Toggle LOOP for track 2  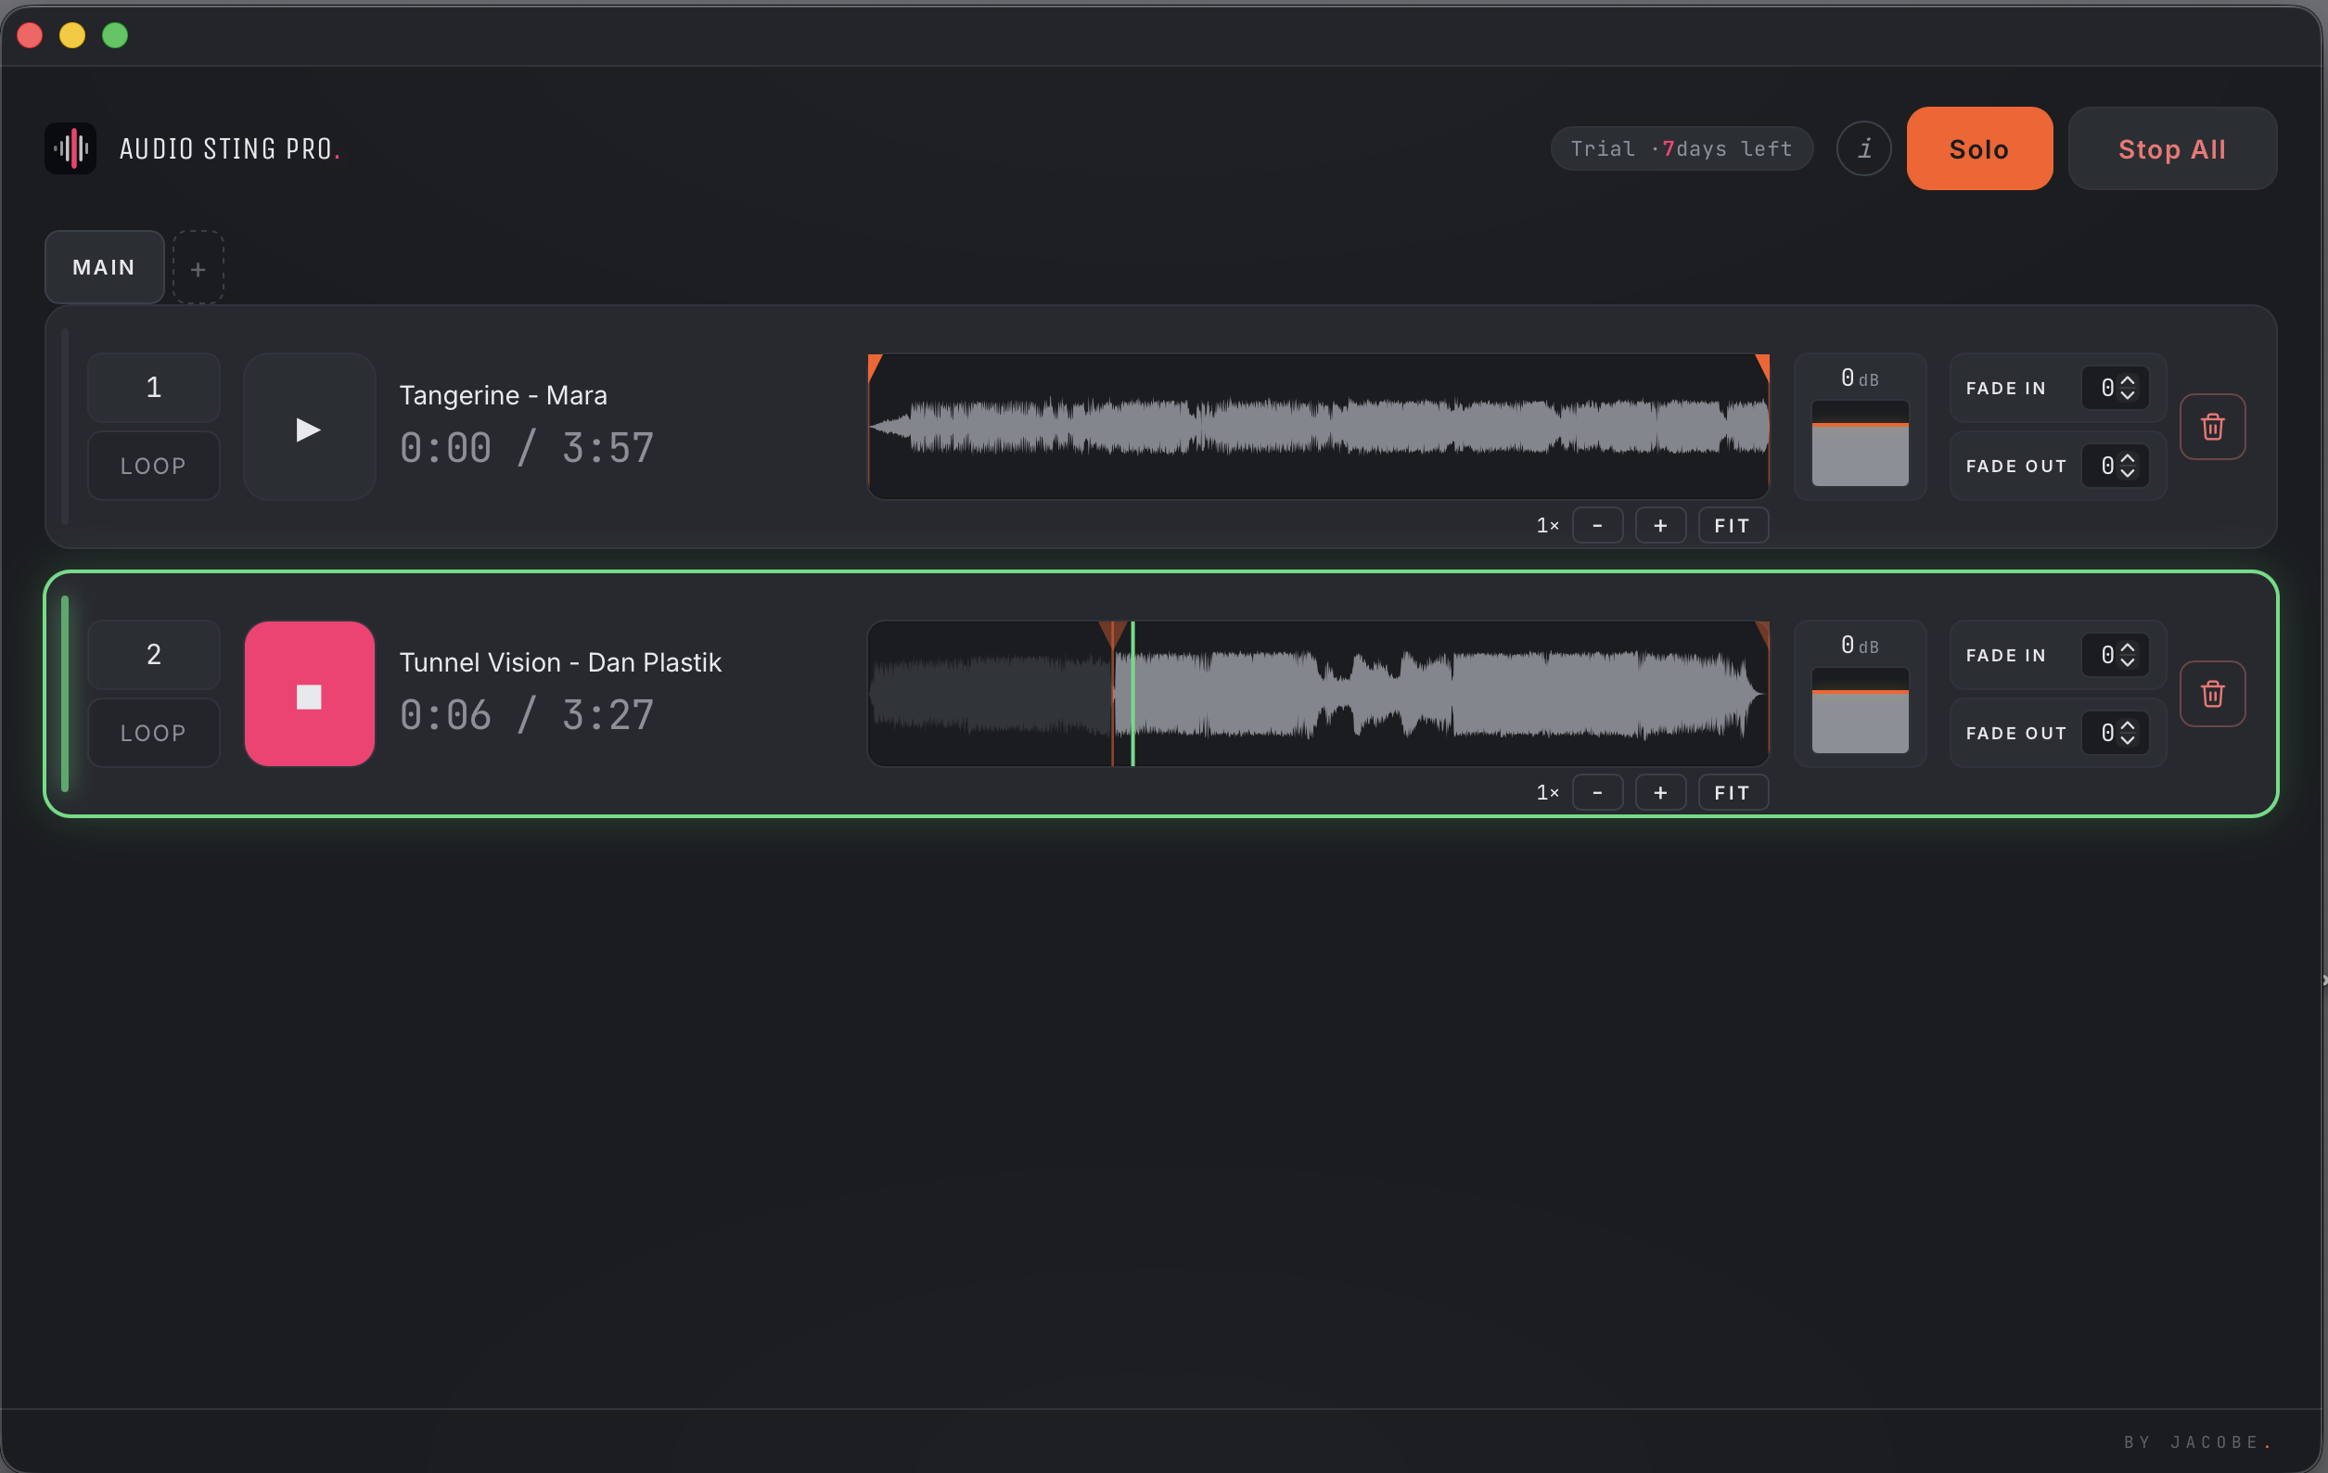pyautogui.click(x=154, y=733)
